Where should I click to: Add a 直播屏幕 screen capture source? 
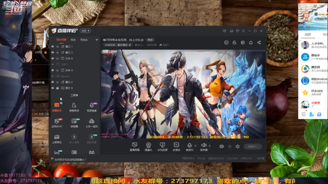(x=134, y=147)
